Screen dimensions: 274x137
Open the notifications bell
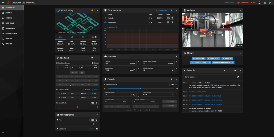point(259,3)
